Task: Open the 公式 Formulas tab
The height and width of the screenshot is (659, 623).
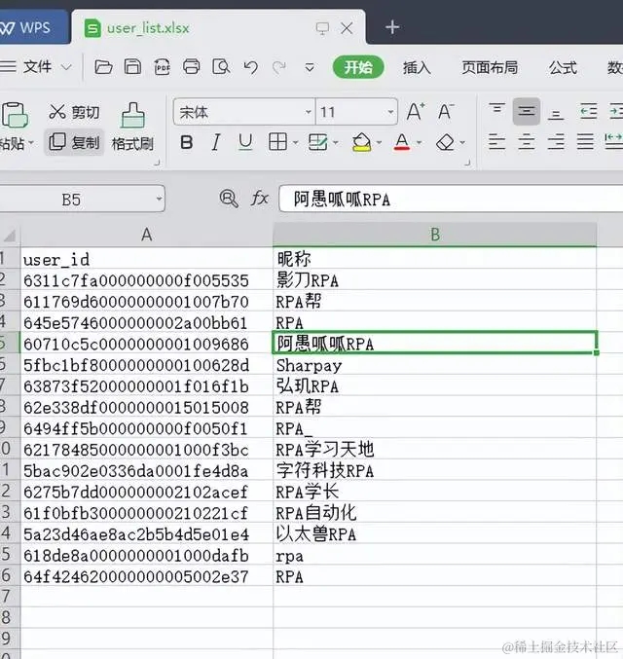Action: (x=563, y=68)
